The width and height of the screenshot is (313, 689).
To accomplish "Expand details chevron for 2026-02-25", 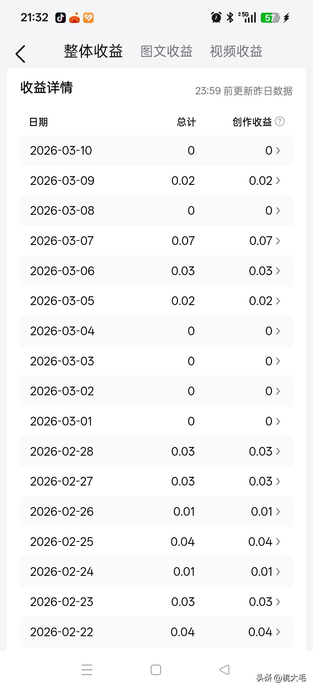I will (x=278, y=542).
